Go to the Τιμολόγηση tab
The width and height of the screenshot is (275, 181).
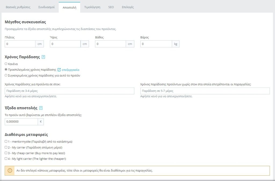(x=92, y=7)
